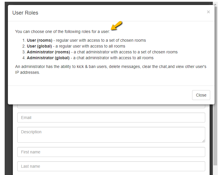Click the "You can choose one" intro sentence
The height and width of the screenshot is (175, 221).
point(62,32)
